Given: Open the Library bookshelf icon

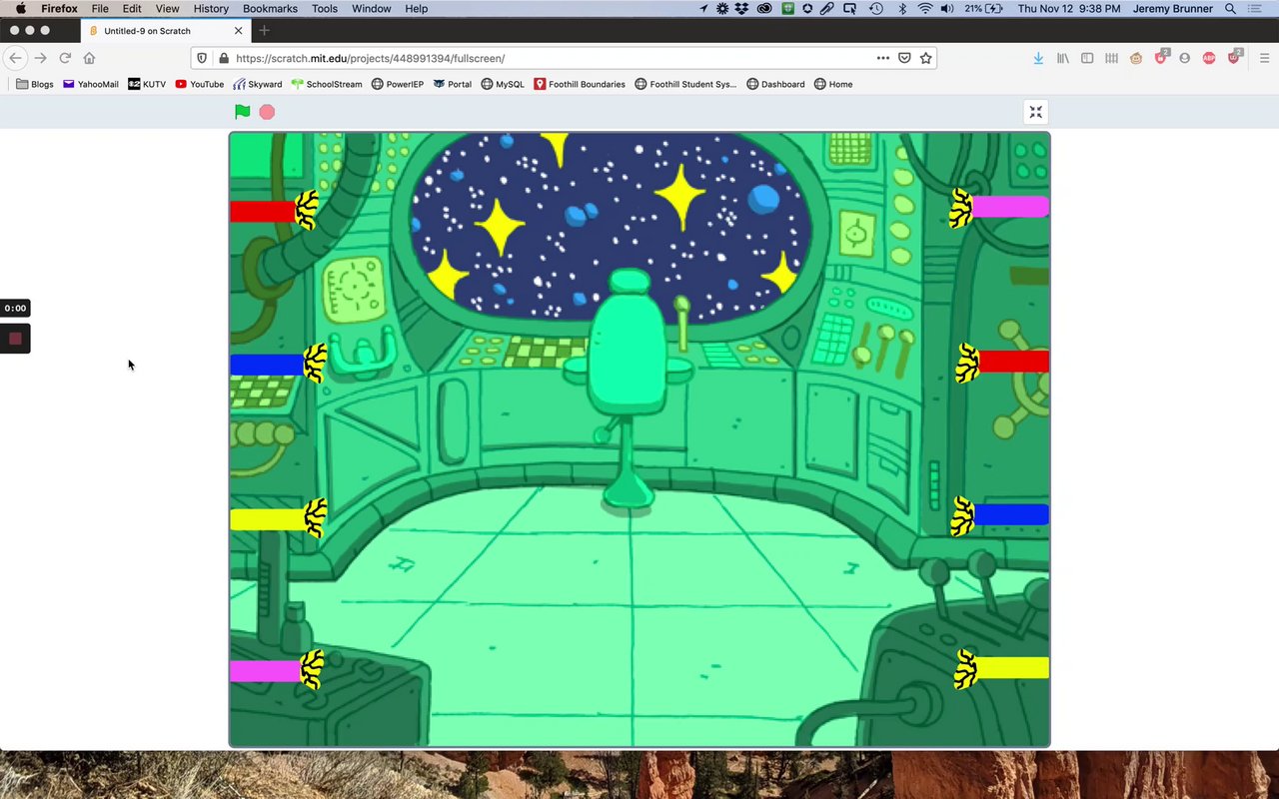Looking at the screenshot, I should (1063, 58).
